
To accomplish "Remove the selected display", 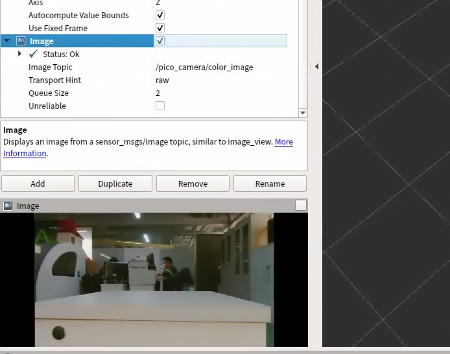I will [x=193, y=183].
